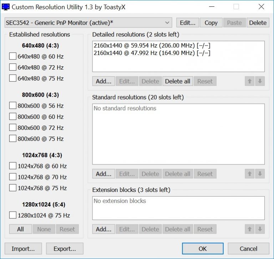
Task: Click Edit... under Extension blocks
Action: (127, 229)
